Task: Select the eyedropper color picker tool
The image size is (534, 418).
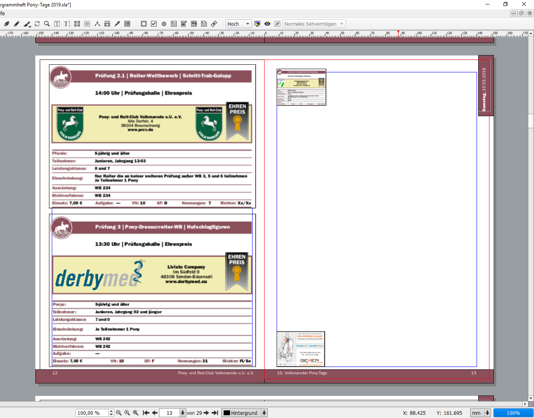Action: pyautogui.click(x=117, y=24)
